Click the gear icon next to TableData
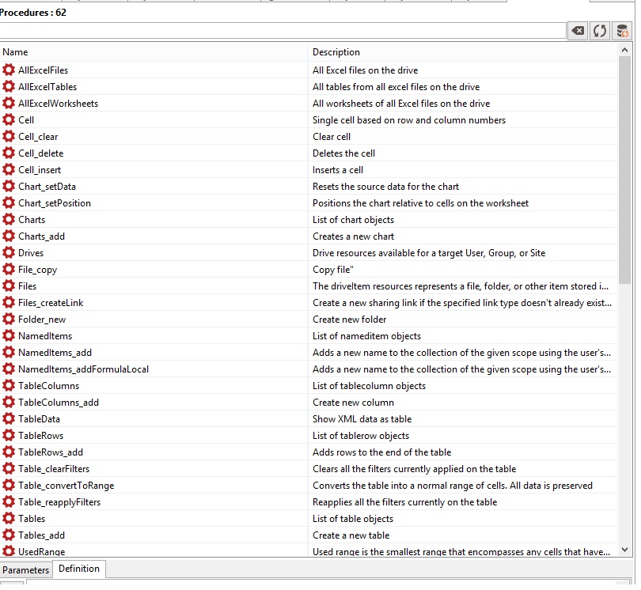Image resolution: width=641 pixels, height=590 pixels. click(x=9, y=419)
